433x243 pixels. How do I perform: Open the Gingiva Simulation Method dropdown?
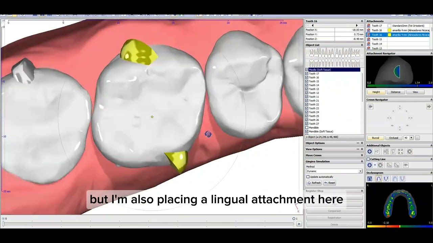click(x=360, y=171)
